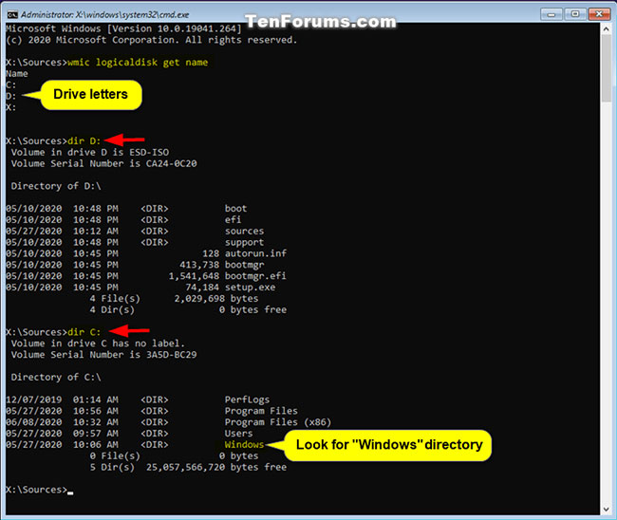This screenshot has height=520, width=617.
Task: Click the 'bootmgr.efi' file entry
Action: click(x=255, y=276)
